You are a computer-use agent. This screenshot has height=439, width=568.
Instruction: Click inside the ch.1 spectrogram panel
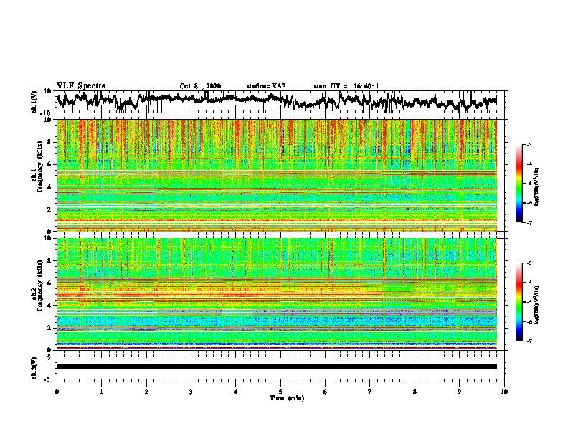click(276, 175)
